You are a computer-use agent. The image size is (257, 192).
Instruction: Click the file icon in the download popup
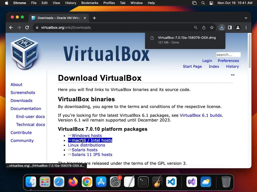click(152, 38)
